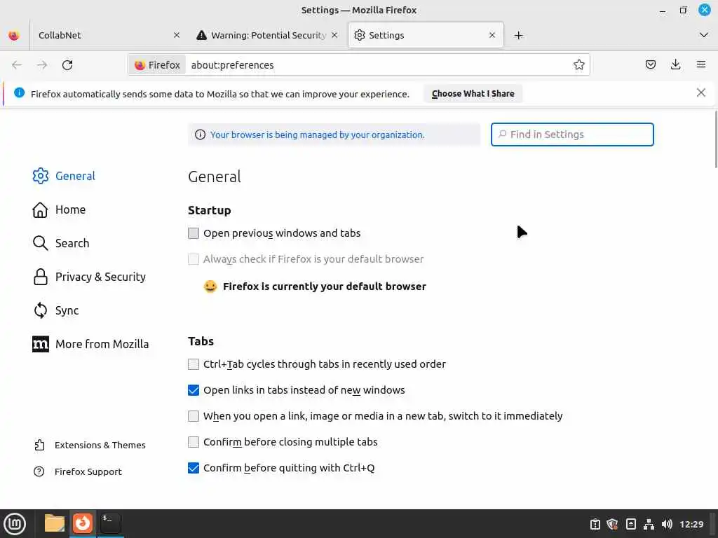Click the volume speaker tray icon
The height and width of the screenshot is (538, 718).
click(667, 524)
